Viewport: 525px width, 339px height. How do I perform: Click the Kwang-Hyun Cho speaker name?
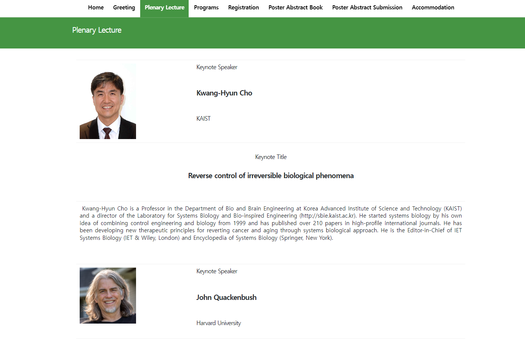point(224,93)
